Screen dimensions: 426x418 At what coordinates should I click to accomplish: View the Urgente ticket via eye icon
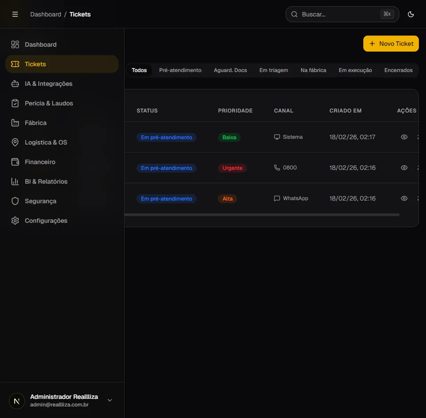pyautogui.click(x=404, y=168)
